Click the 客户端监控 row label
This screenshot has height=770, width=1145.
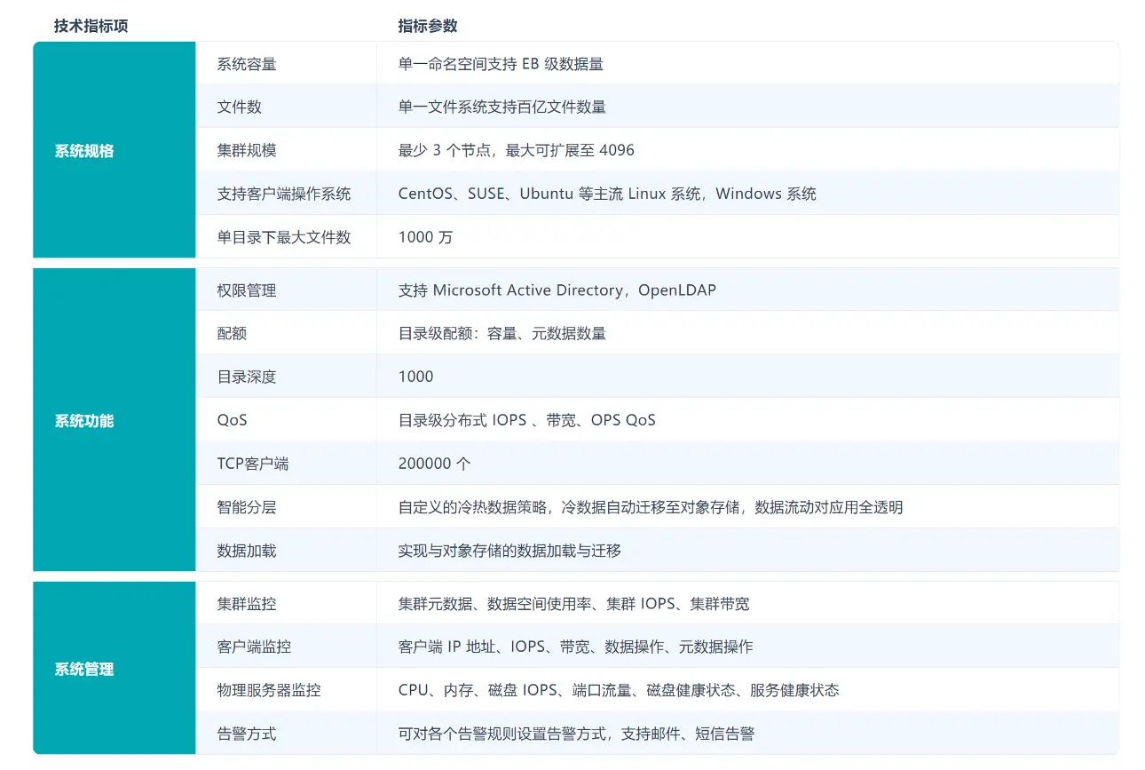(254, 647)
